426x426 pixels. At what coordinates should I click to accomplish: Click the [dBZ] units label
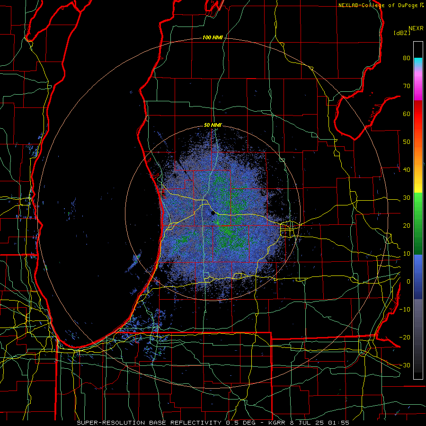click(402, 33)
